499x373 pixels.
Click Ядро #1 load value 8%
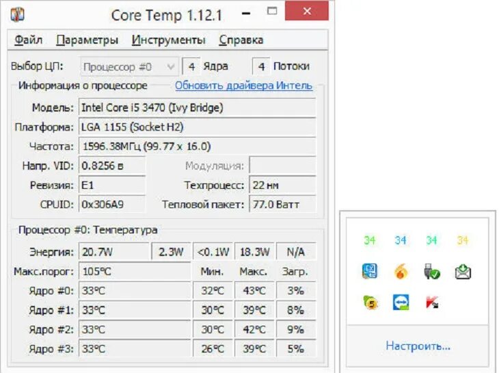[296, 310]
